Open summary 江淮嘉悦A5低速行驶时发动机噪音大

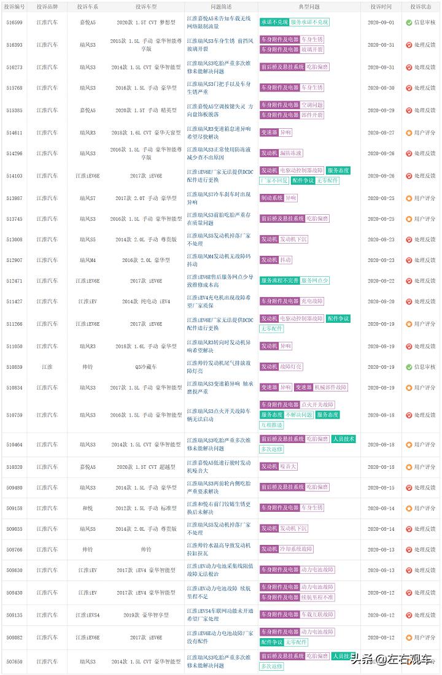[x=219, y=466]
